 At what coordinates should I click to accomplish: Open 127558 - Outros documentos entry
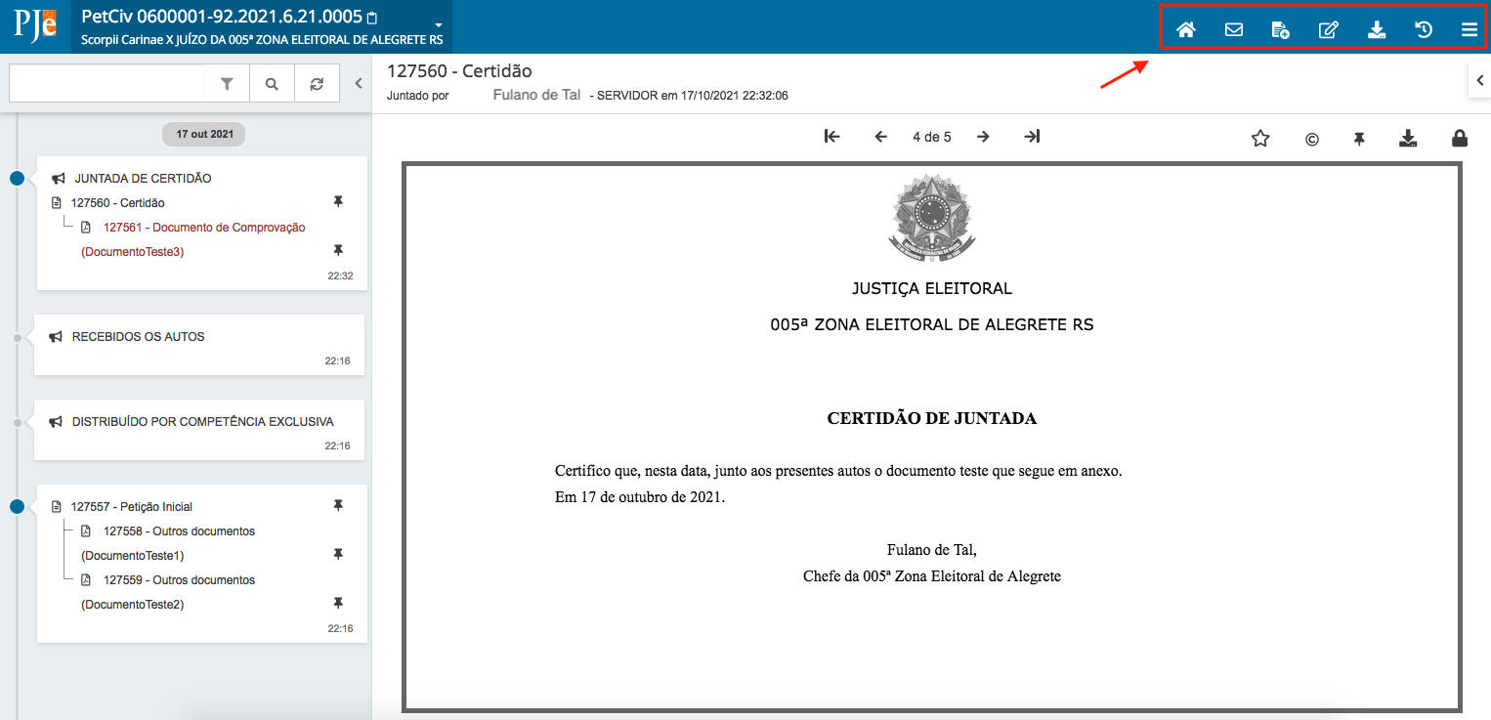(x=179, y=531)
